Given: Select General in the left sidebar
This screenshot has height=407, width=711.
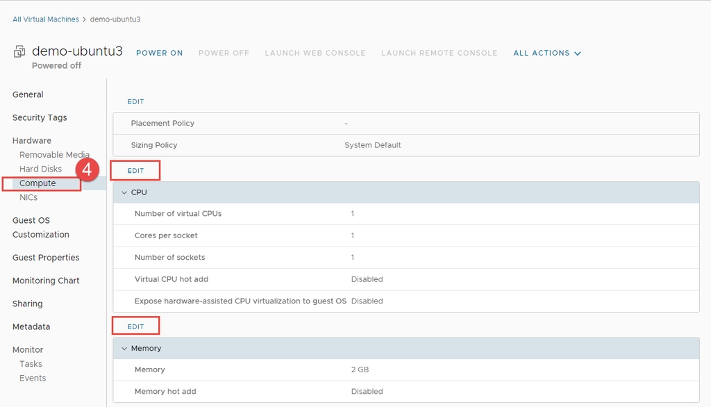Looking at the screenshot, I should coord(28,94).
